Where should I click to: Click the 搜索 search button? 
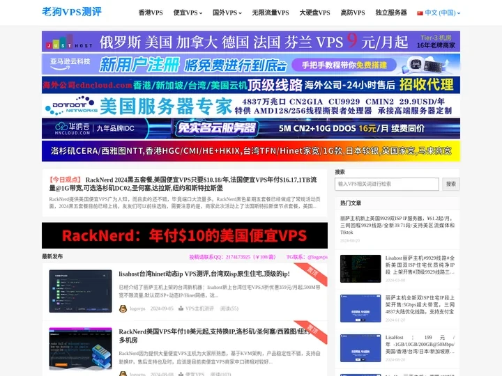451,184
